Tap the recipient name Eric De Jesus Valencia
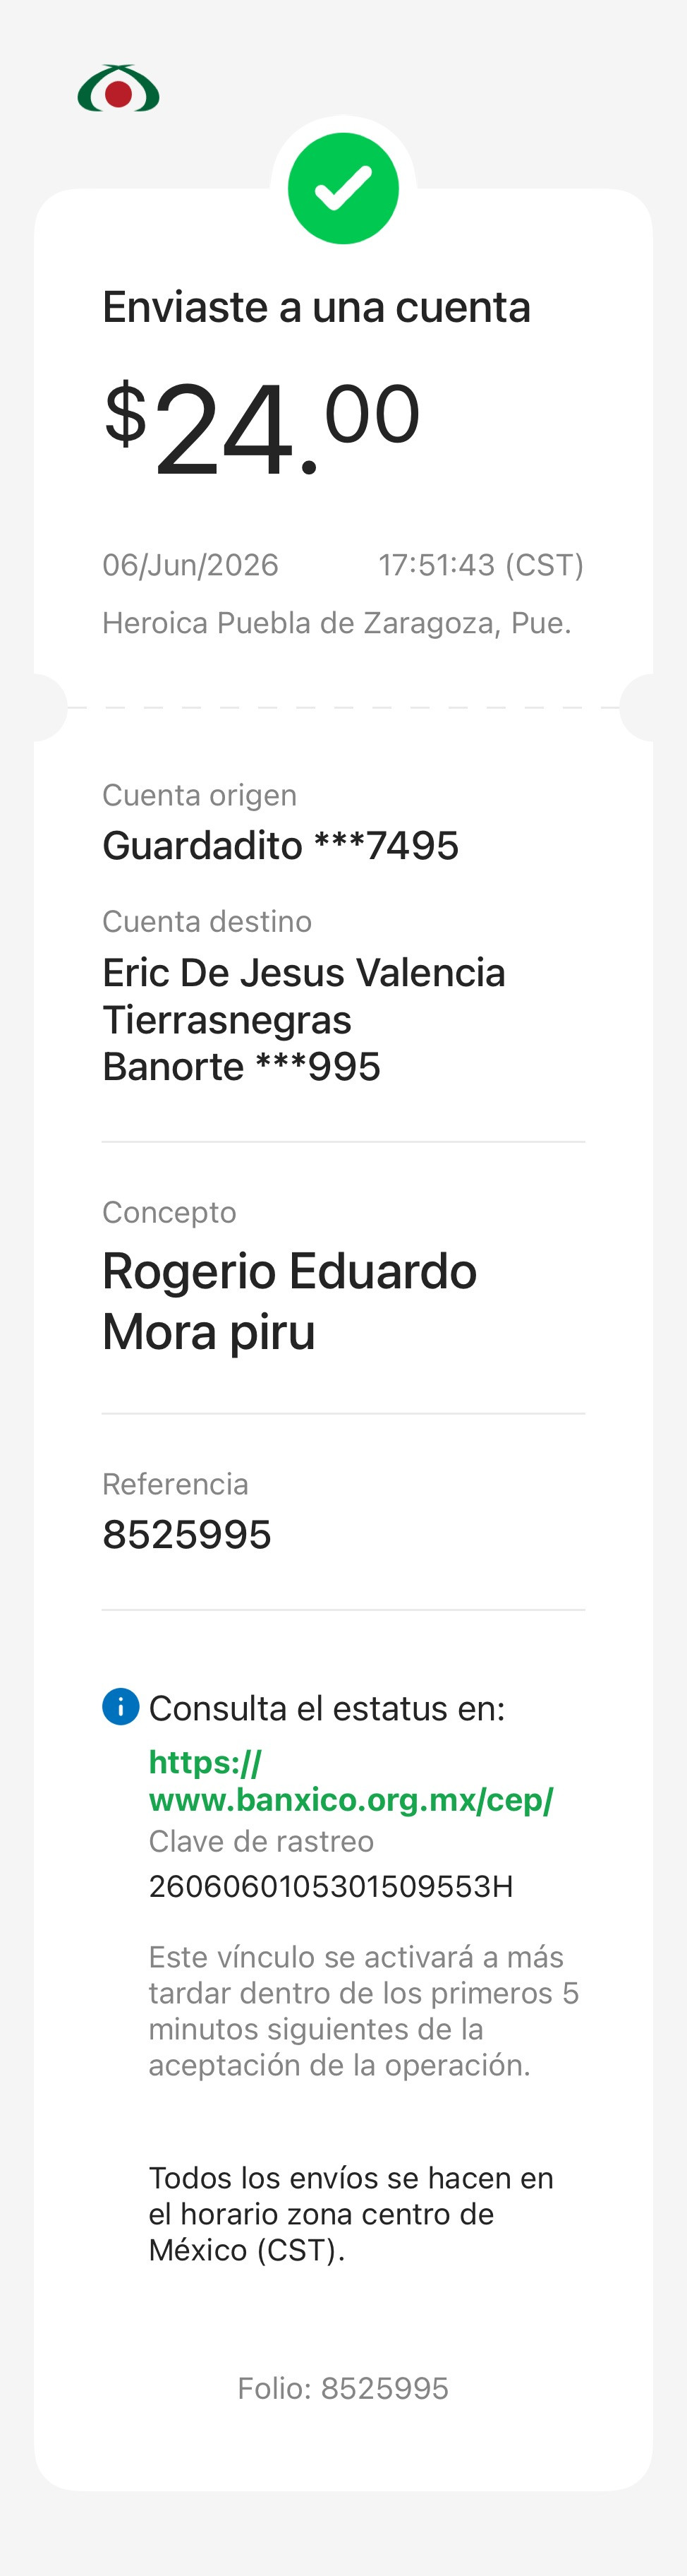 pyautogui.click(x=303, y=972)
